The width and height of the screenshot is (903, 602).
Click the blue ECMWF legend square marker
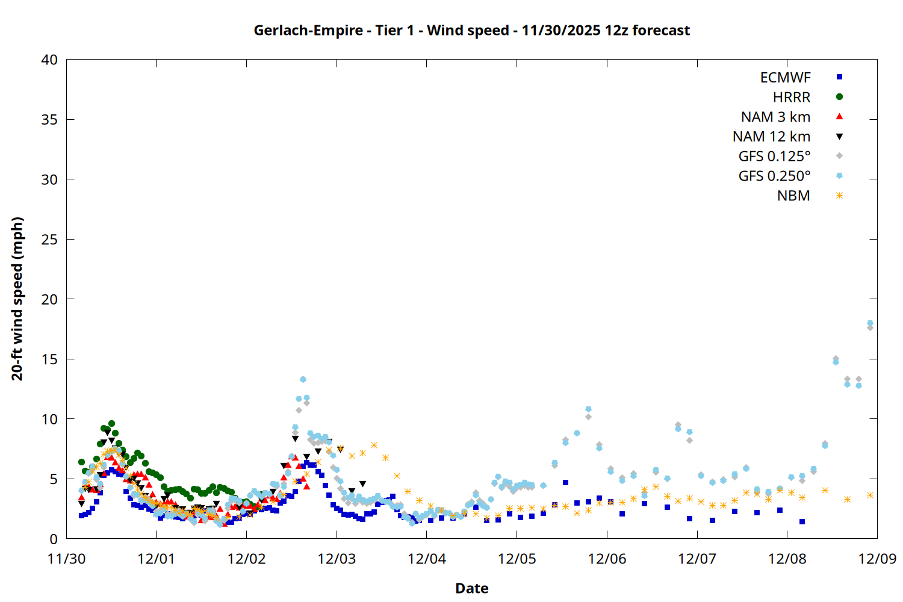point(839,77)
